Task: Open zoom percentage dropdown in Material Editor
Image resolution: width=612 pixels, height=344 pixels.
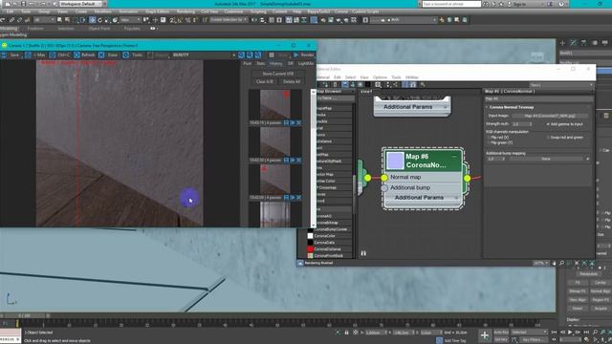Action: 541,264
